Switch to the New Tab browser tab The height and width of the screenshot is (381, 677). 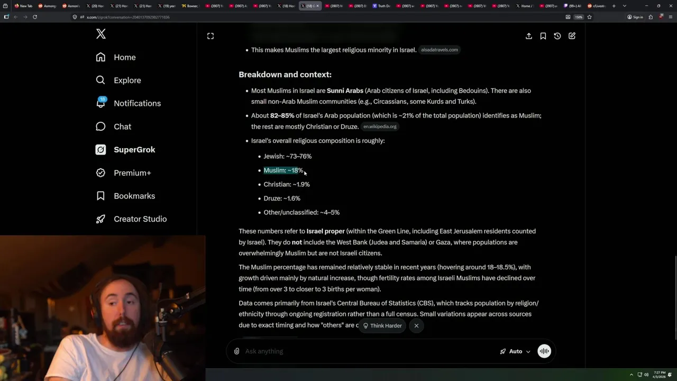23,6
